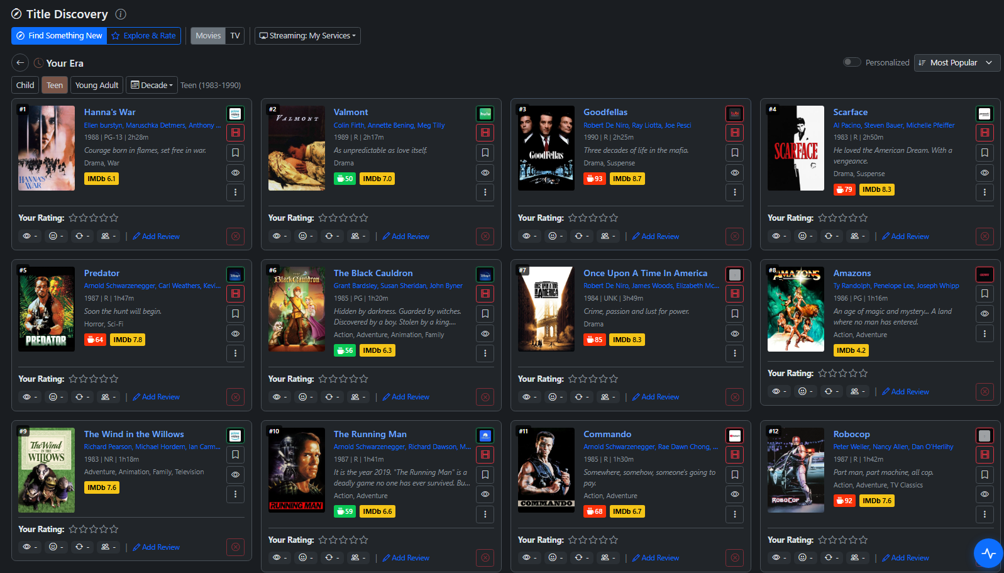1004x573 pixels.
Task: Mark Commando as watched using the eye icon
Action: [x=734, y=495]
